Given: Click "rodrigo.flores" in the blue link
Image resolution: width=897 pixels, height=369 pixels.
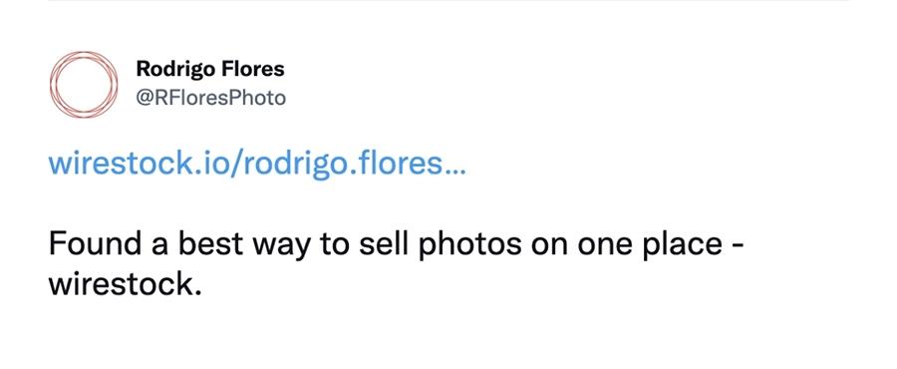Looking at the screenshot, I should click(x=343, y=166).
